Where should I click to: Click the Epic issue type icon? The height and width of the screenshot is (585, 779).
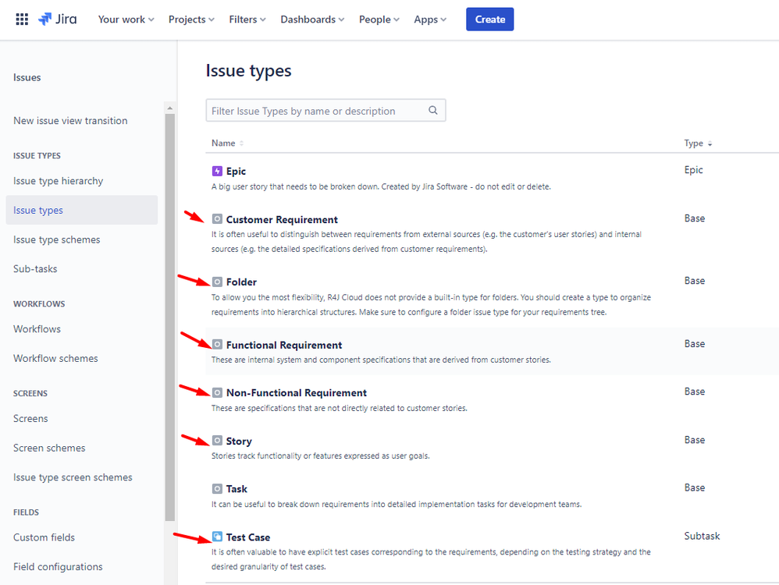click(217, 172)
